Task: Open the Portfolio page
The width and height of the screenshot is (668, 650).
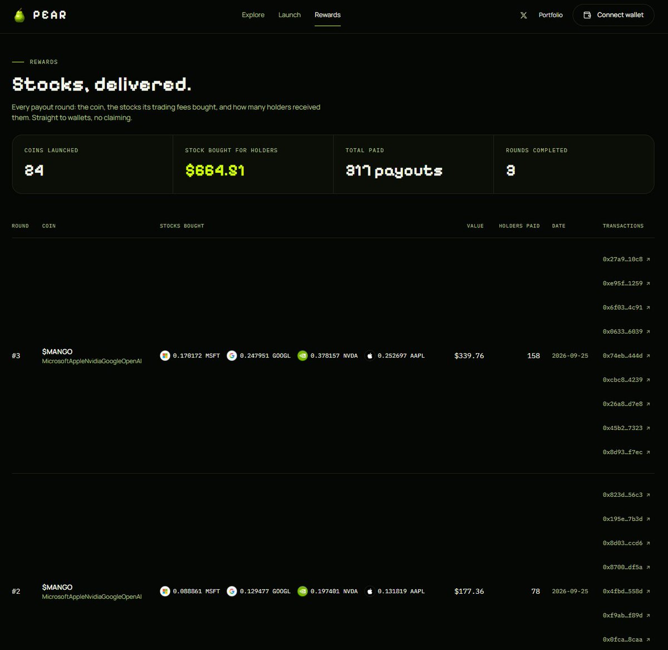Action: (551, 15)
